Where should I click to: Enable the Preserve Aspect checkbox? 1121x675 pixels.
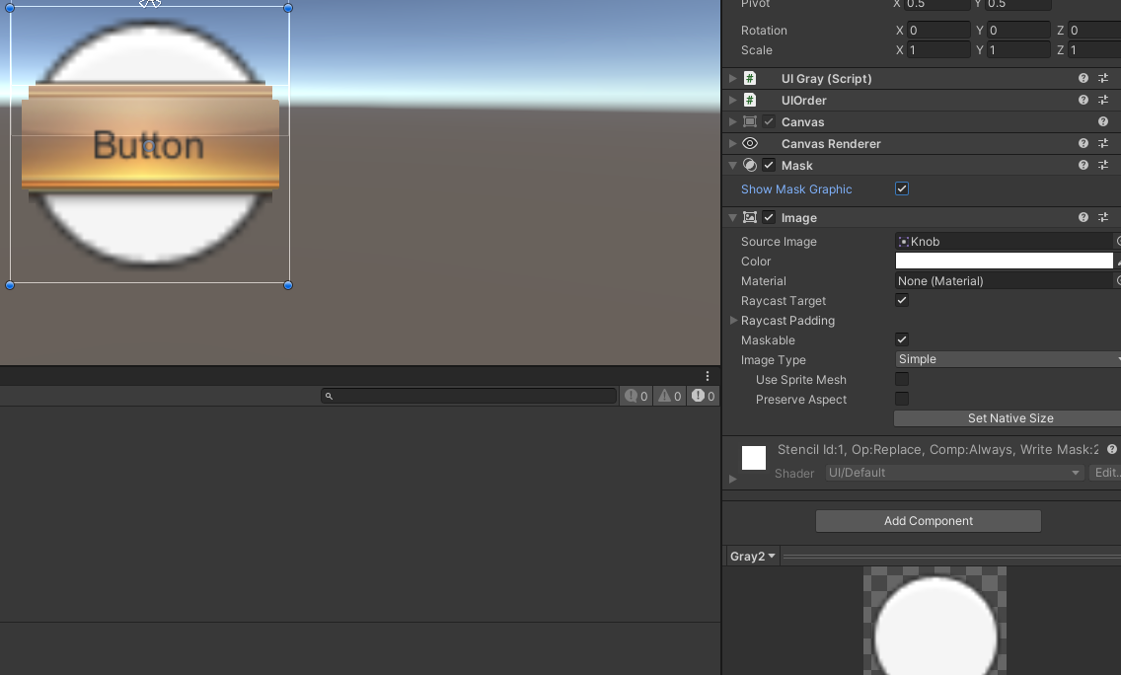[x=902, y=399]
